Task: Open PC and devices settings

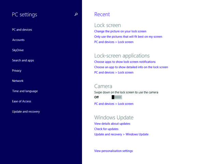Action: click(x=22, y=30)
